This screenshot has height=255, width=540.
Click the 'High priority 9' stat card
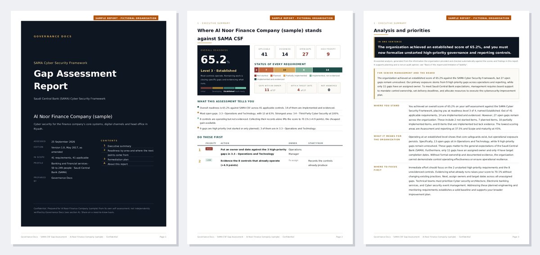[328, 52]
